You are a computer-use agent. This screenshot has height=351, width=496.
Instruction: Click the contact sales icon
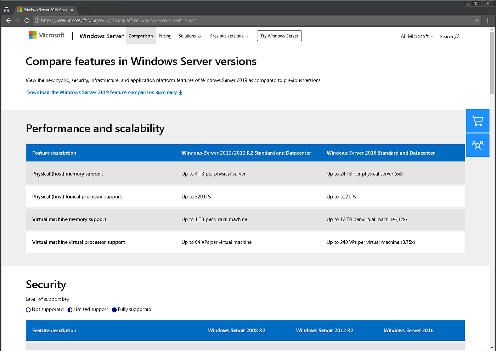tap(478, 145)
